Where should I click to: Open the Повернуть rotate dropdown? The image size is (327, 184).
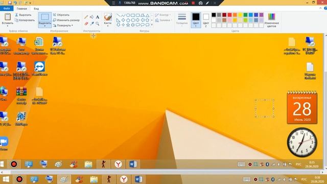[x=63, y=26]
